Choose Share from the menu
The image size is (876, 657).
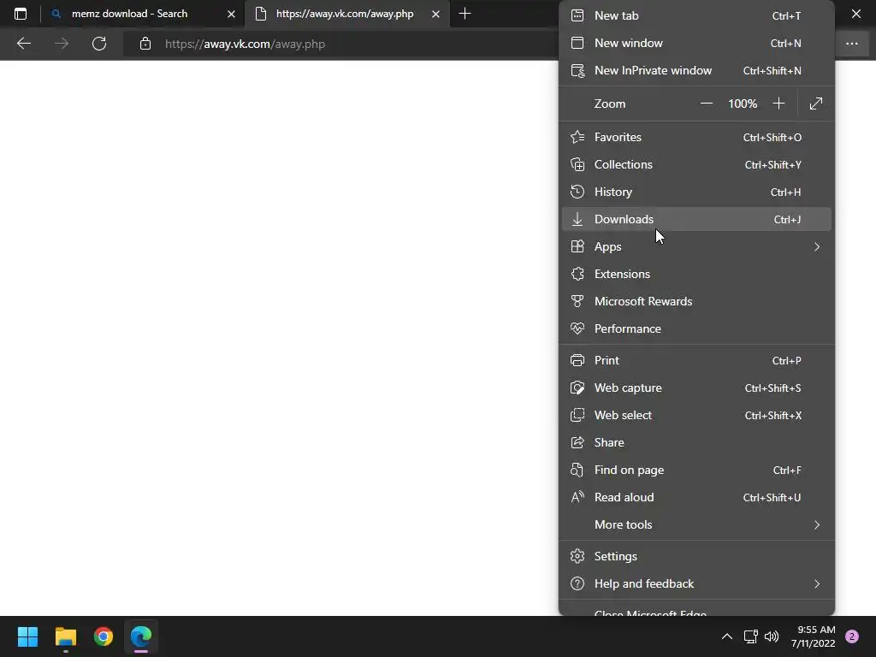[x=696, y=442]
